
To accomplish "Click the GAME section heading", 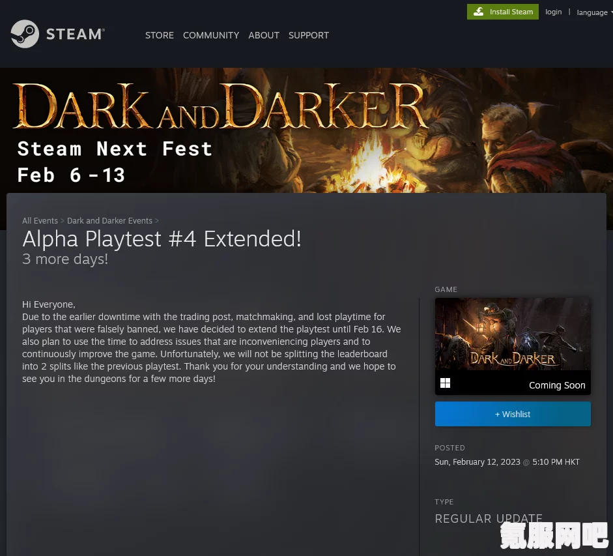I will 446,289.
